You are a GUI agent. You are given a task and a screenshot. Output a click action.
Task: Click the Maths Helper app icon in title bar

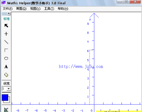coord(3,3)
